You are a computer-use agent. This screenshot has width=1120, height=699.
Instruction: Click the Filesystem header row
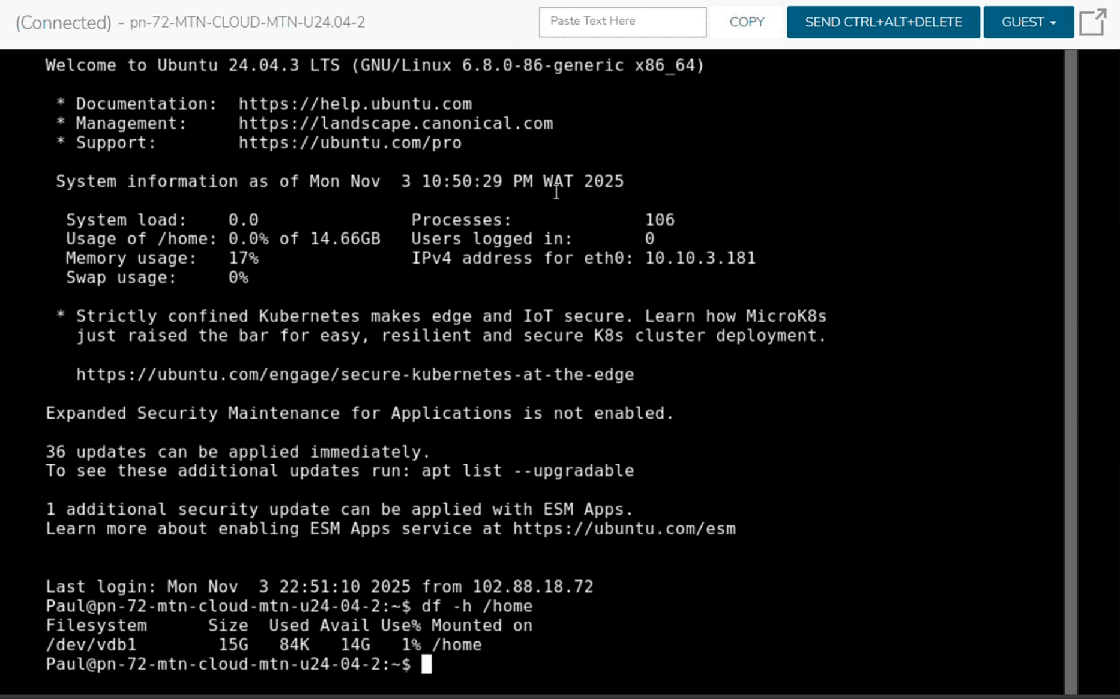click(x=289, y=625)
